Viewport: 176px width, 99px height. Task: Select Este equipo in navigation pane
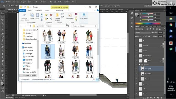28,47
